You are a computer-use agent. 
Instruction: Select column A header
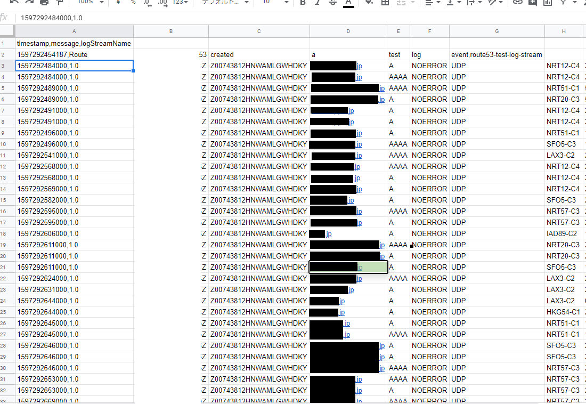tap(74, 31)
